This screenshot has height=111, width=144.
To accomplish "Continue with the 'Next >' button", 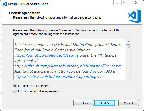I will click(105, 103).
